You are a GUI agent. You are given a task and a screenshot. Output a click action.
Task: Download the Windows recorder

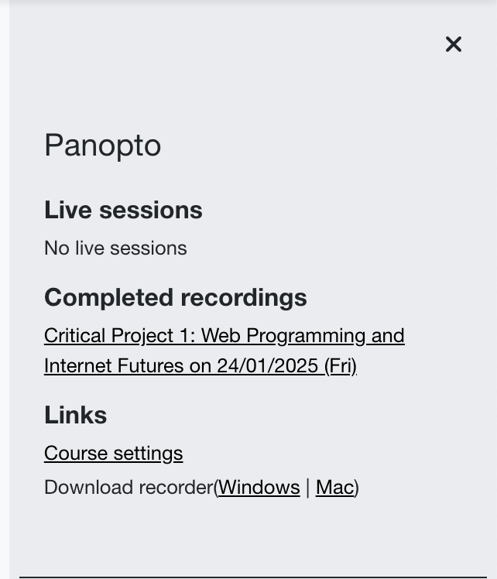point(259,487)
